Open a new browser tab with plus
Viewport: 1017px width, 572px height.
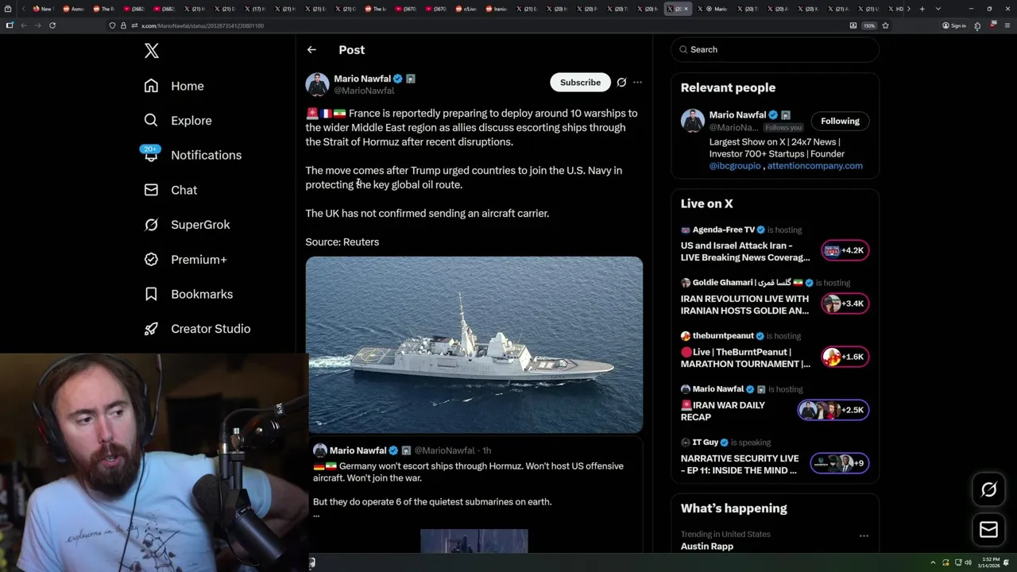point(922,9)
